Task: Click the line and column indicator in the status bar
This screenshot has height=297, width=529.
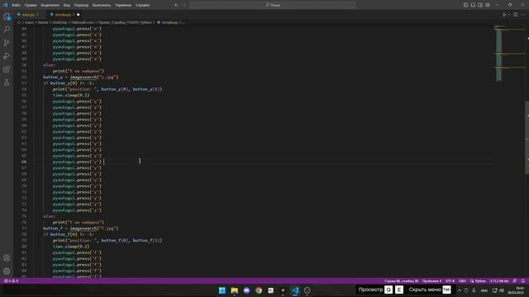Action: pyautogui.click(x=401, y=280)
